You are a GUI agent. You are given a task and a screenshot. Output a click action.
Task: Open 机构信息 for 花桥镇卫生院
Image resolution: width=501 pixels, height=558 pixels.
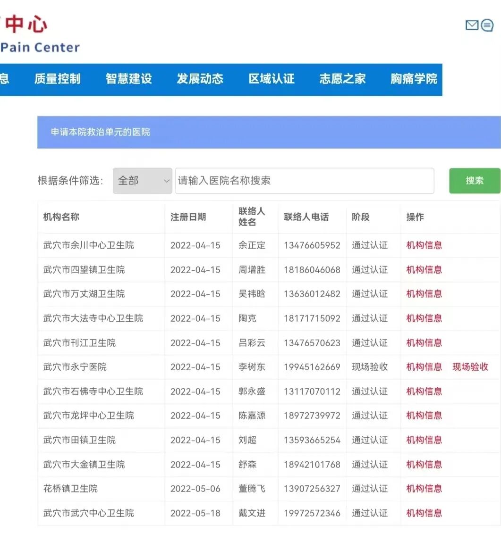tap(424, 489)
